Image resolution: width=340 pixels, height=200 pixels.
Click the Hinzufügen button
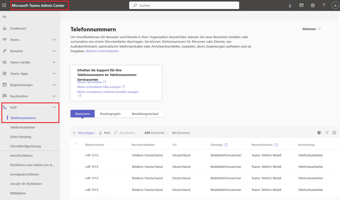click(x=84, y=133)
